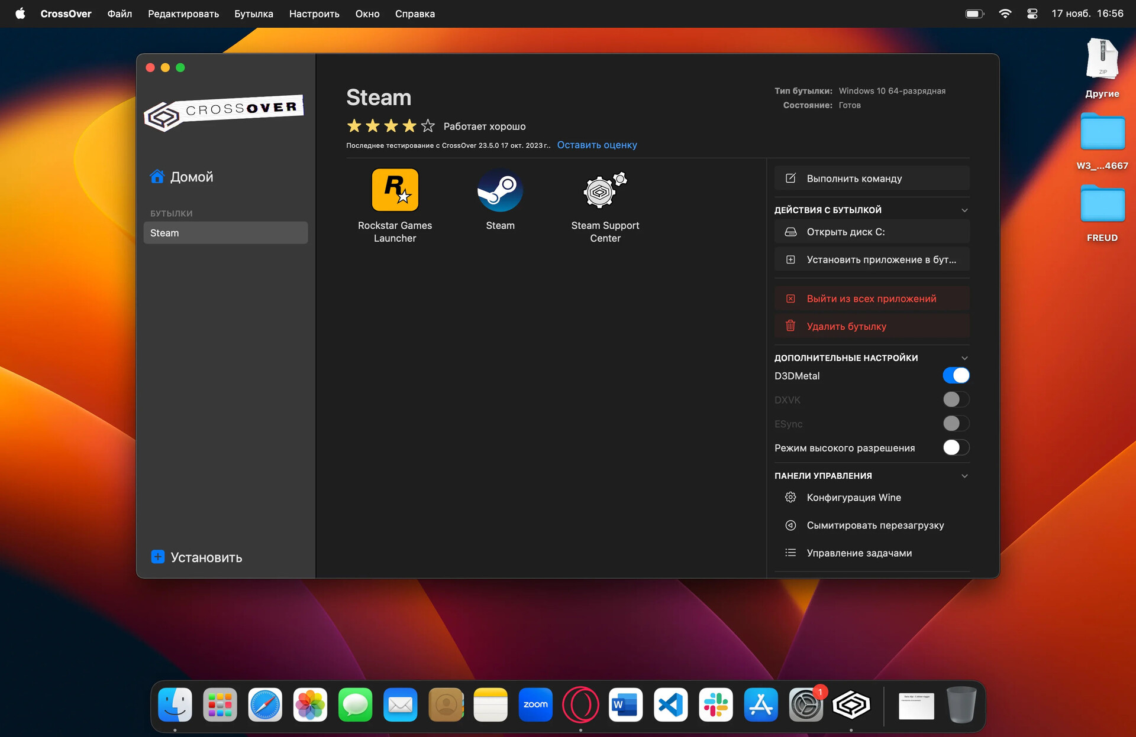Open Messages from the Dock
The image size is (1136, 737).
(x=355, y=704)
